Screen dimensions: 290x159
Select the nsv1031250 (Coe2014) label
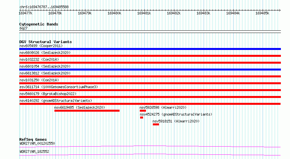(39, 80)
